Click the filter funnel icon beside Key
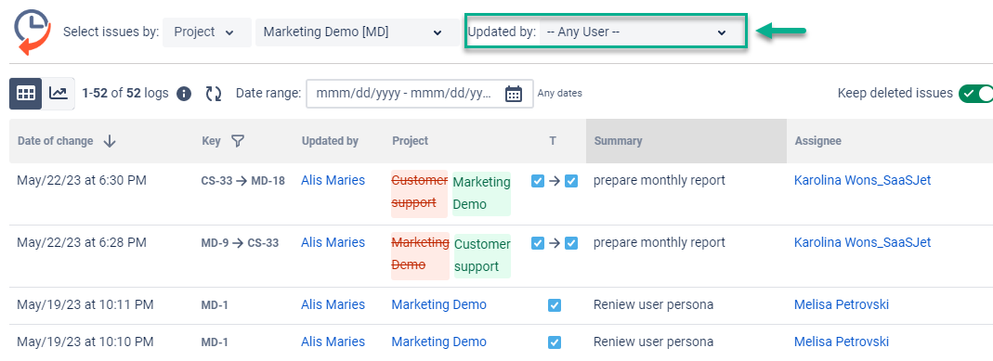The height and width of the screenshot is (361, 993). (238, 141)
